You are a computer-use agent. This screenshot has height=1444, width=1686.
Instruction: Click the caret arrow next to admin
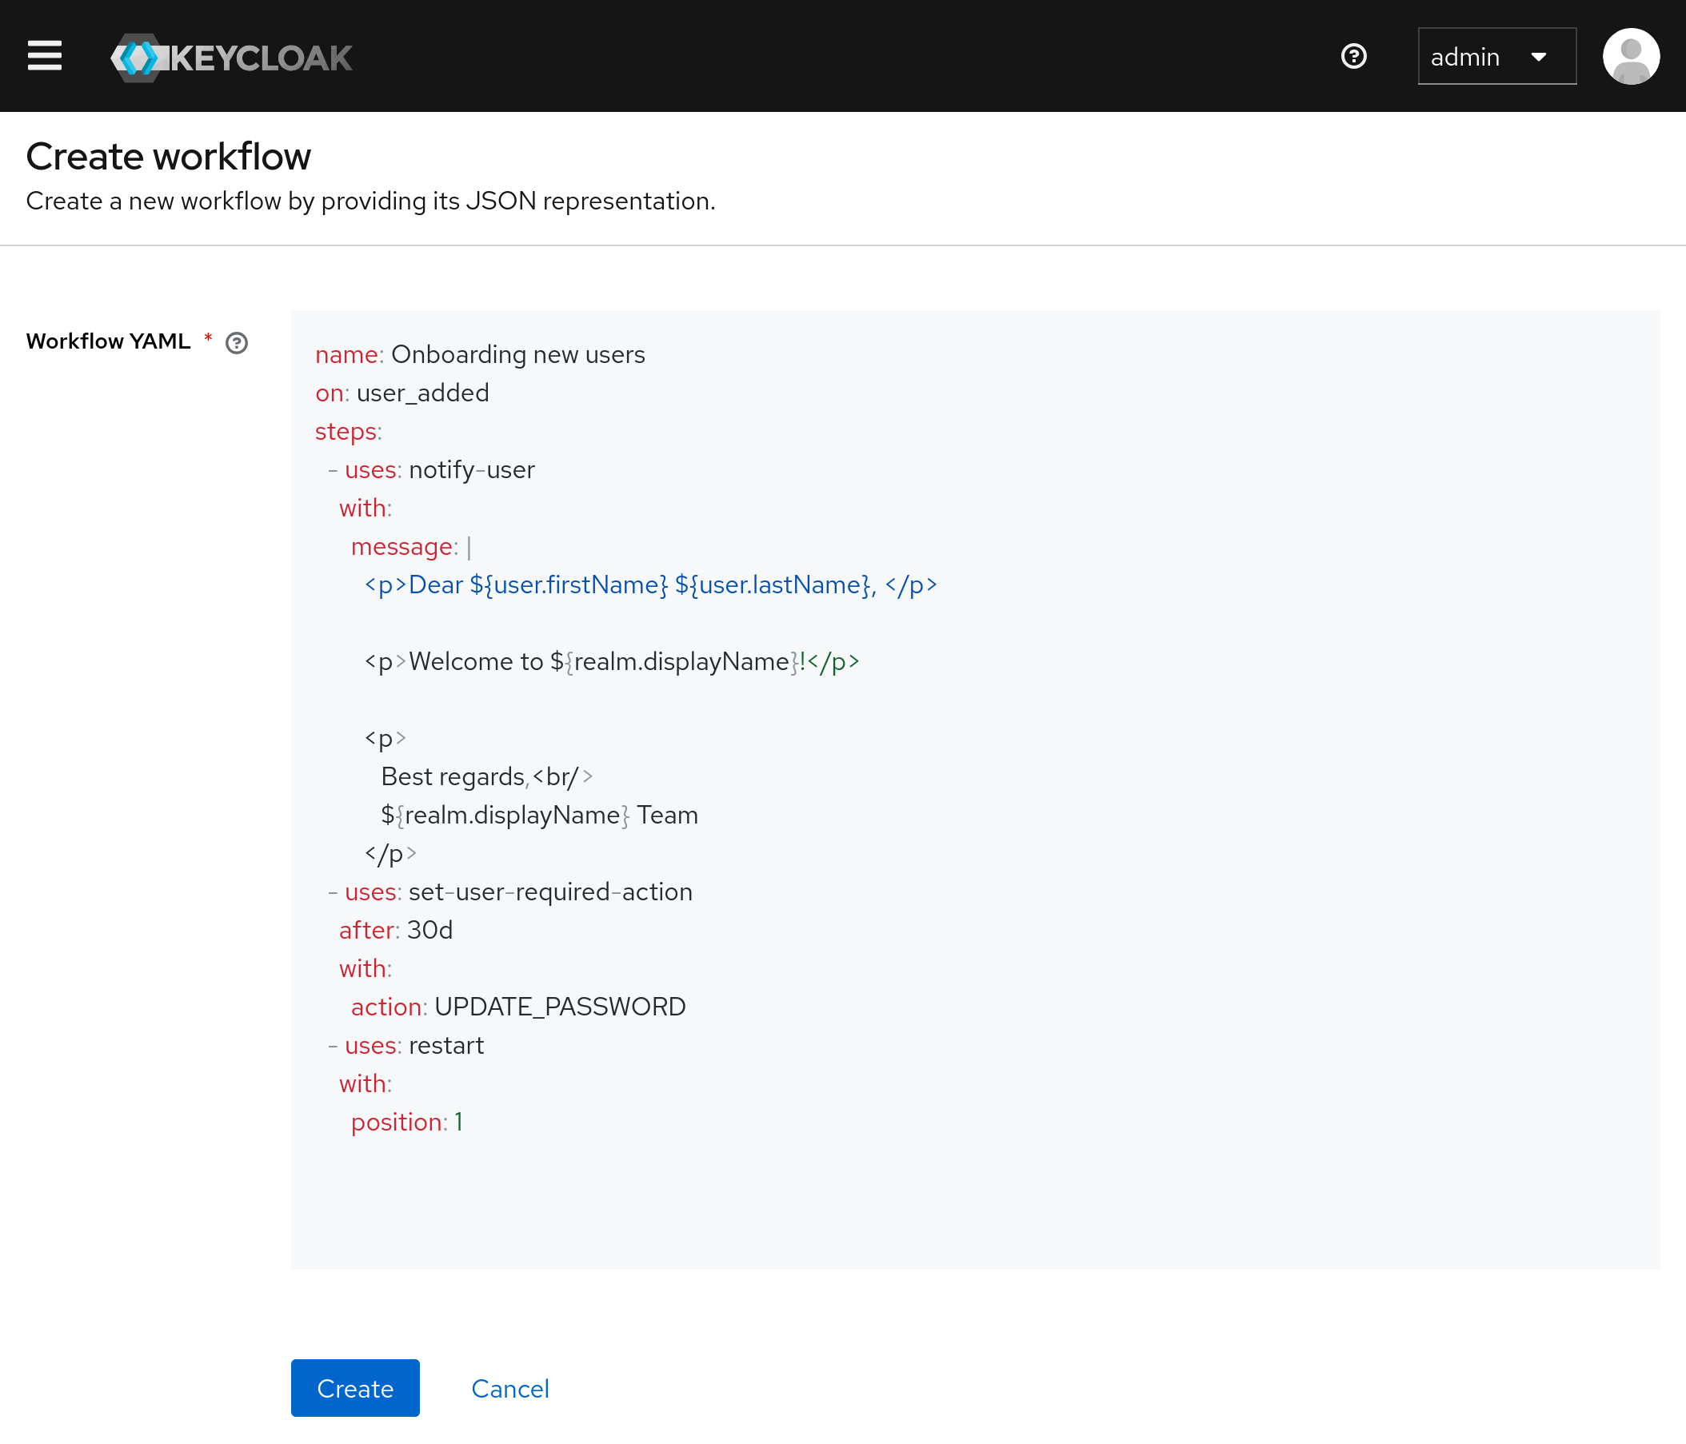1540,56
